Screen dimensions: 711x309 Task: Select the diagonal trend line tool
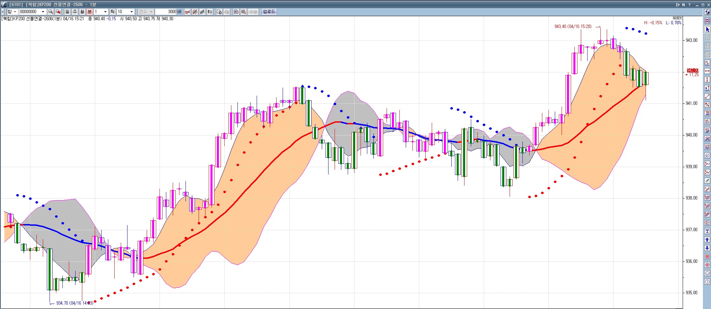coord(707,96)
